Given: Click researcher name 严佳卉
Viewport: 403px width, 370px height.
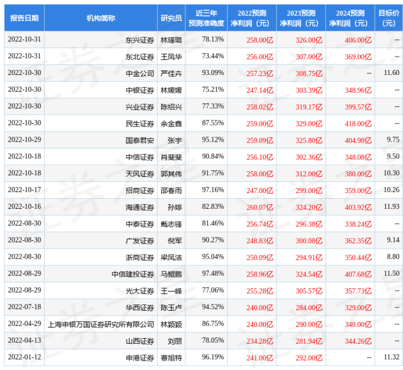Looking at the screenshot, I should 171,73.
